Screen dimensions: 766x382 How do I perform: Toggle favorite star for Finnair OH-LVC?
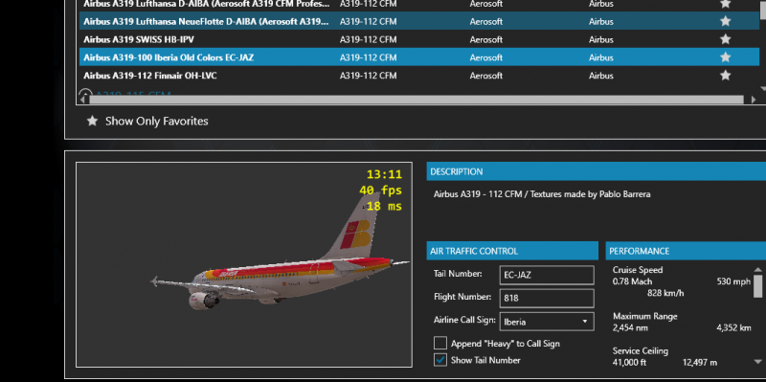tap(726, 76)
